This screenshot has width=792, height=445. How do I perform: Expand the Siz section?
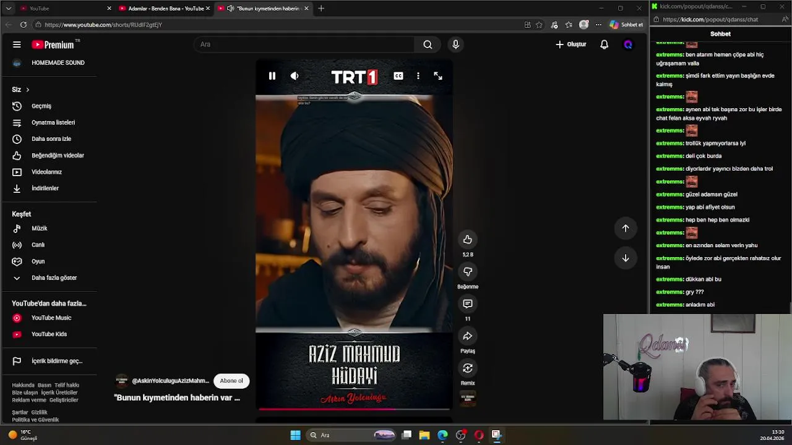(20, 90)
